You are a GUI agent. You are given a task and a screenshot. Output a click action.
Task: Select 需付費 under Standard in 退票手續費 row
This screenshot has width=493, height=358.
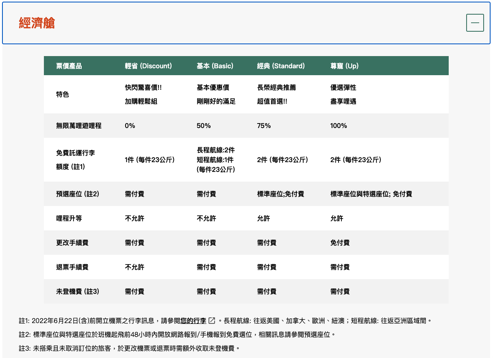267,267
